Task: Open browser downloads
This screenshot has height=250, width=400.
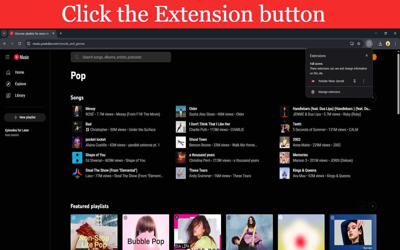Action: click(x=380, y=43)
